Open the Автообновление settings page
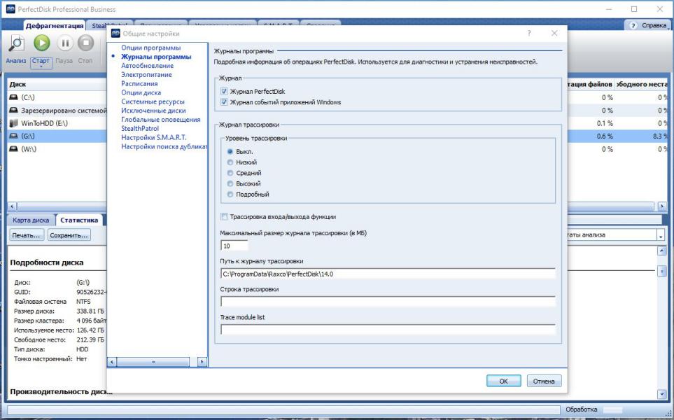The width and height of the screenshot is (674, 420). coord(147,66)
